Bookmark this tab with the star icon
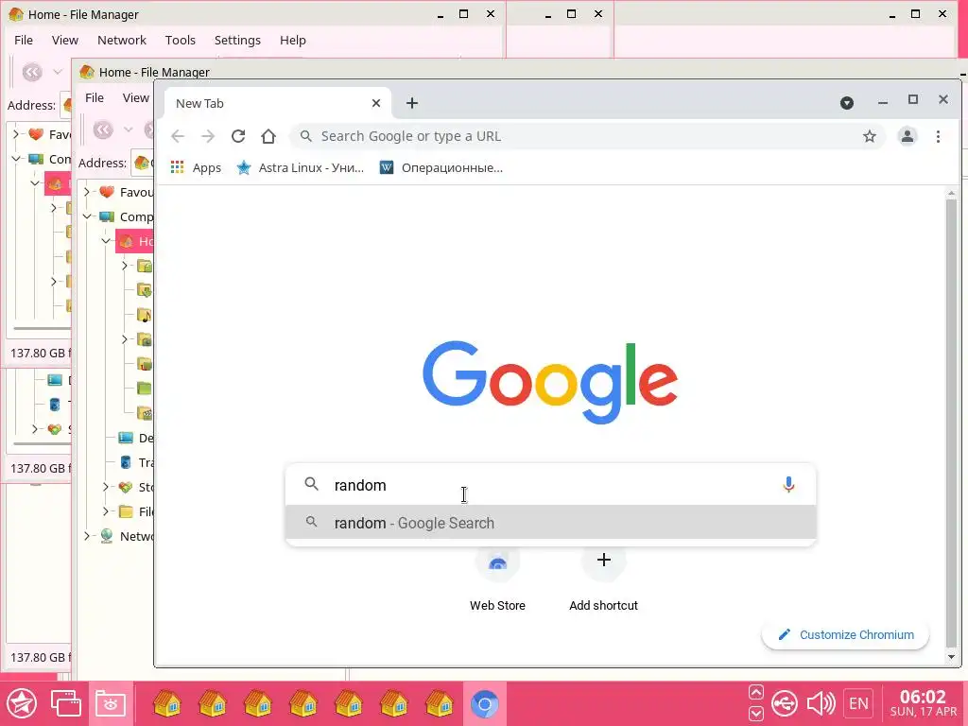968x726 pixels. (x=870, y=136)
